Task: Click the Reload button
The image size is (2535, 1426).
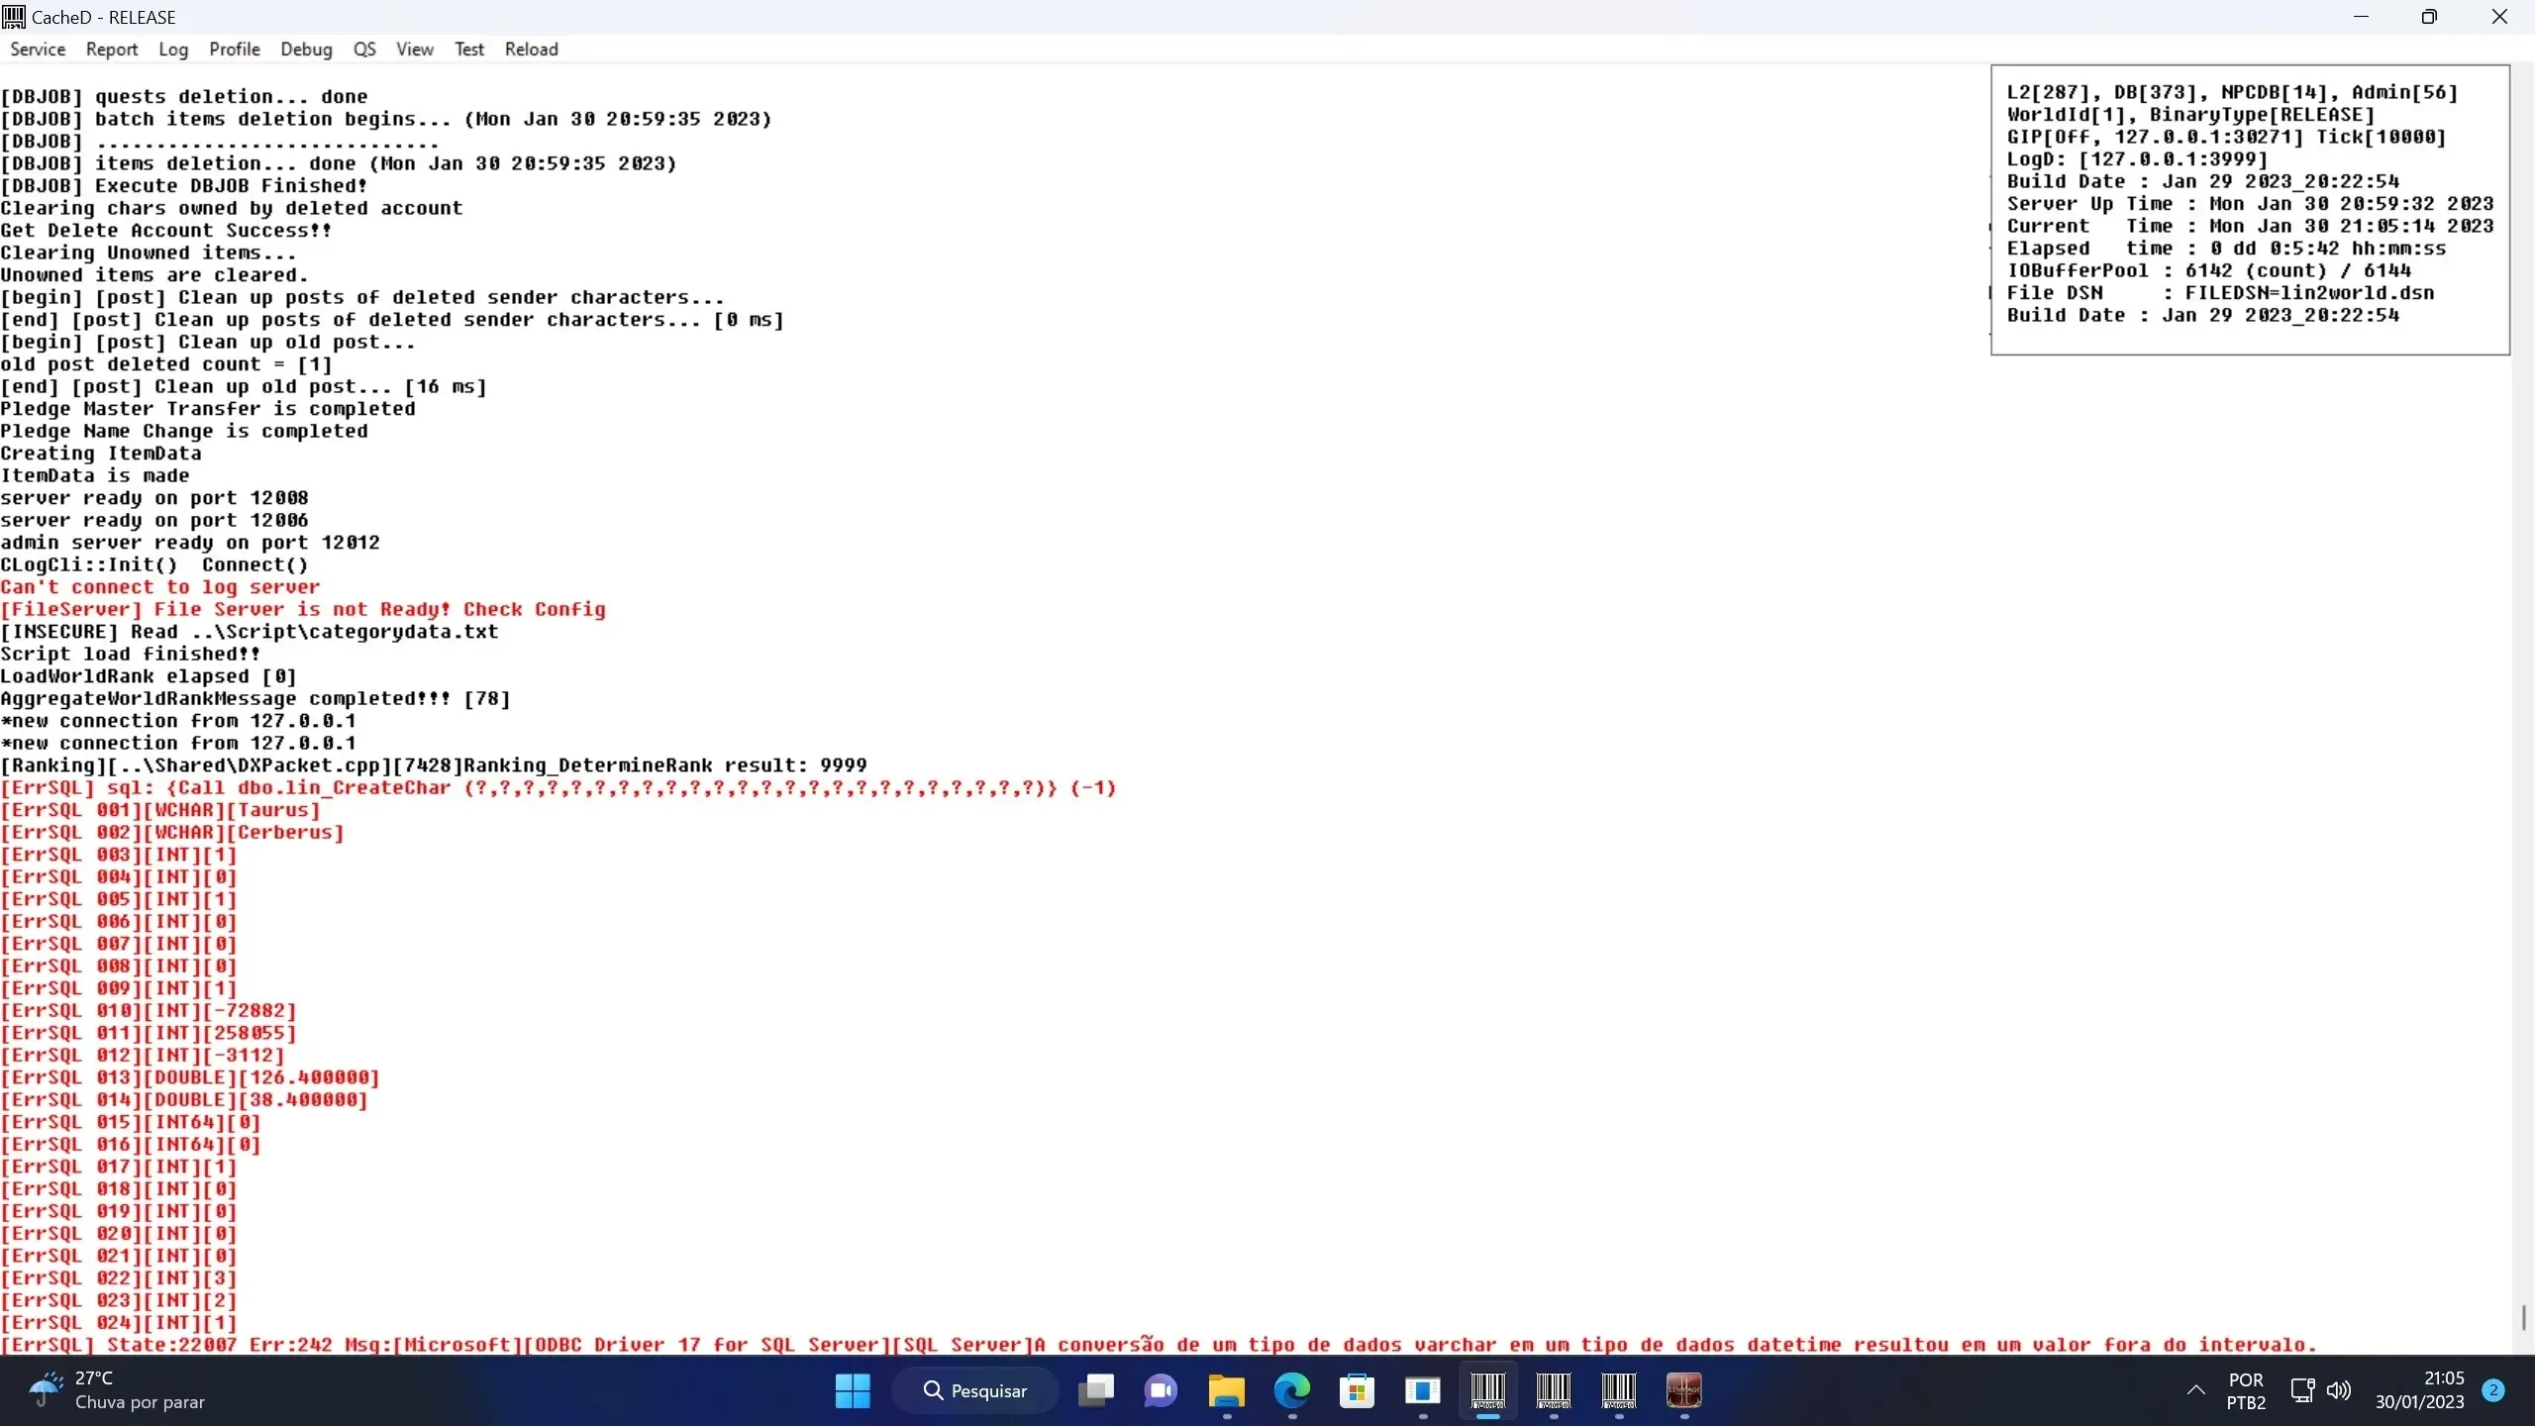Action: 531,49
